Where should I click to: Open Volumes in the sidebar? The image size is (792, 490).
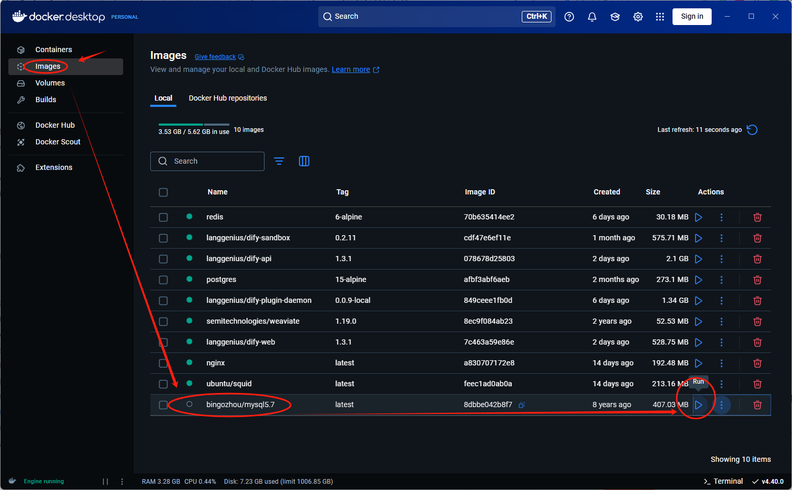point(66,83)
